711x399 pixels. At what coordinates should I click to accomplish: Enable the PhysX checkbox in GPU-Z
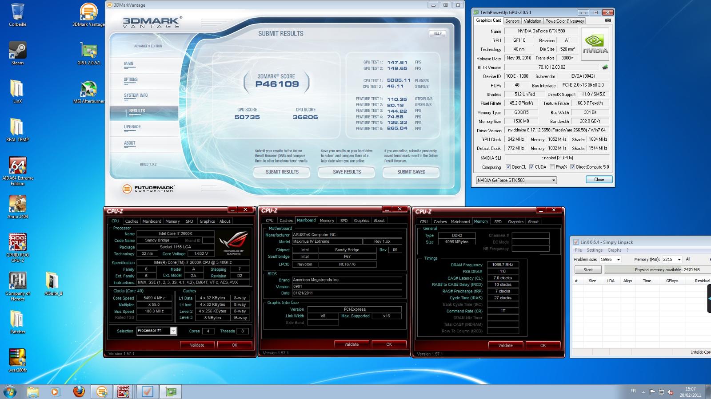(x=552, y=167)
